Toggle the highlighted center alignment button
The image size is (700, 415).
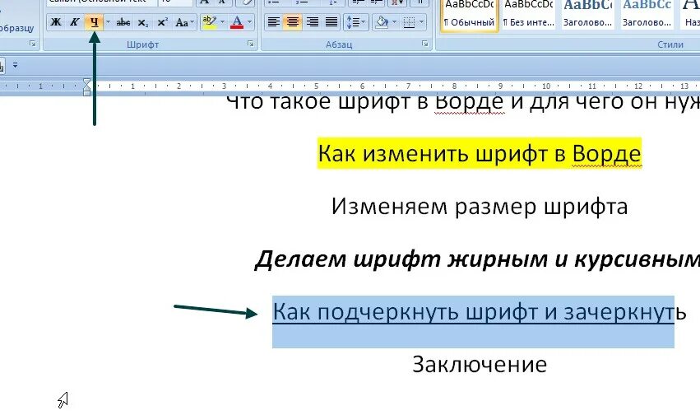pyautogui.click(x=293, y=22)
